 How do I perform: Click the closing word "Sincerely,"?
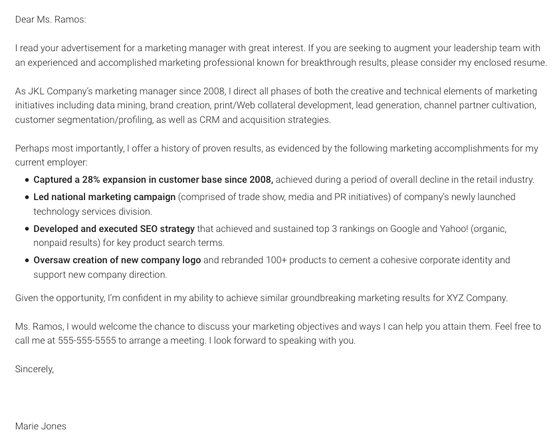(x=35, y=369)
